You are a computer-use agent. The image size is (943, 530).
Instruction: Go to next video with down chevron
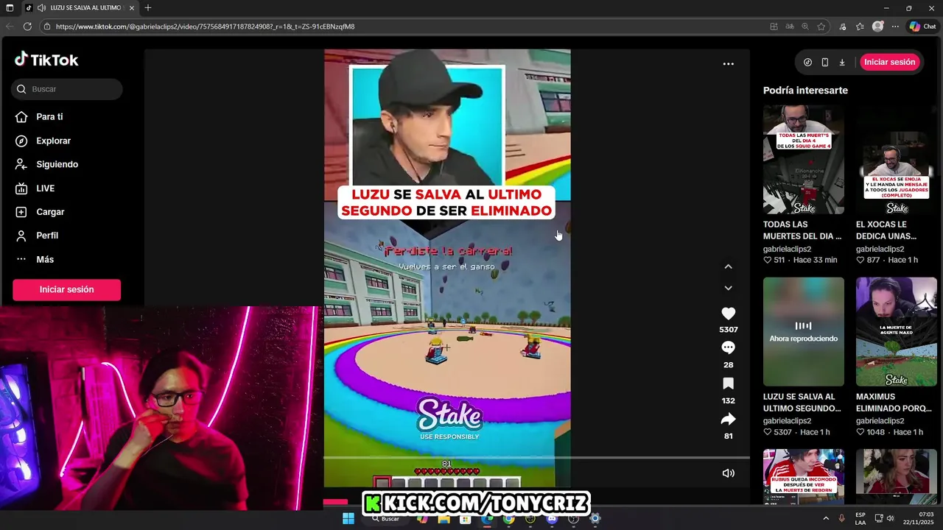click(728, 288)
